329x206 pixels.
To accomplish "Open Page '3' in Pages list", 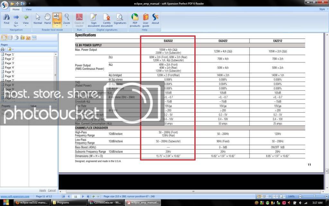I will (x=9, y=63).
